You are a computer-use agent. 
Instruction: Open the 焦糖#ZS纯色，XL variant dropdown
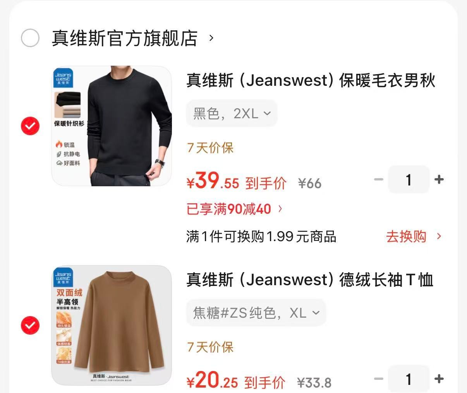click(256, 313)
